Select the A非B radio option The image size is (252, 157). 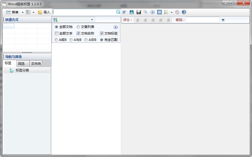[x=90, y=40]
